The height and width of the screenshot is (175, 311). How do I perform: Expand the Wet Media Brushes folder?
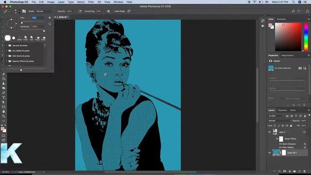point(7,56)
